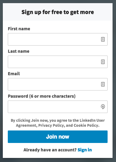This screenshot has height=162, width=116.
Task: Click the contact autofill icon in Last name field
Action: [103, 62]
